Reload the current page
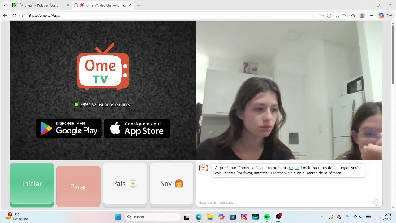Screen dimensions: 396x223 [x=15, y=15]
